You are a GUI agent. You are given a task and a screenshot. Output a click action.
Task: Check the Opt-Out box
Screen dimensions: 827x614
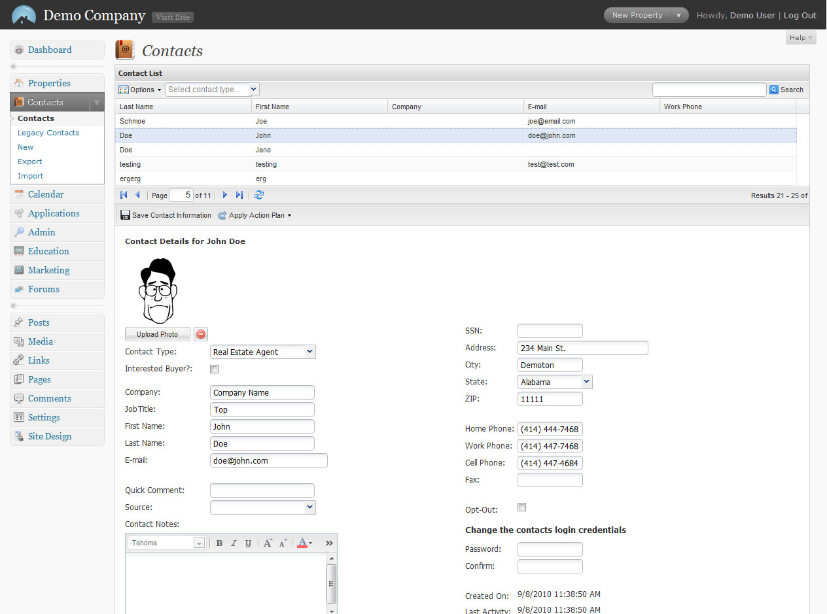tap(521, 507)
